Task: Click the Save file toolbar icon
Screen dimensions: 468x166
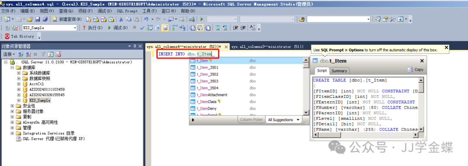Action: [x=38, y=19]
